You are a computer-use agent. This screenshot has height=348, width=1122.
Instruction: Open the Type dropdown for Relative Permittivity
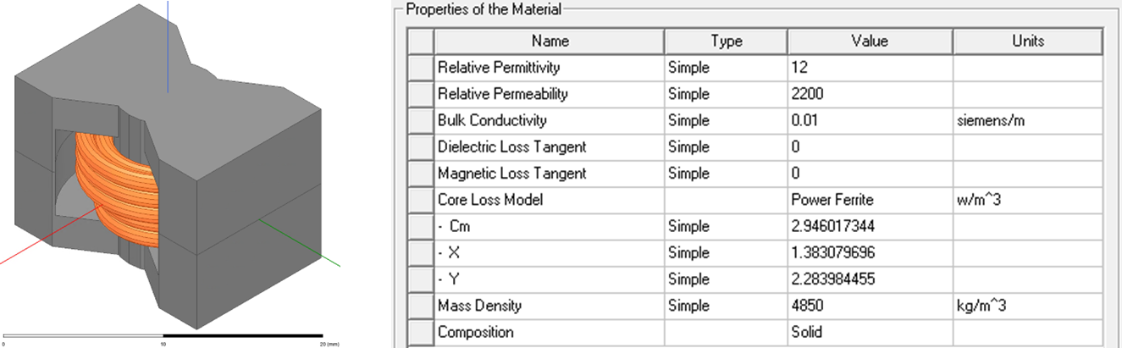point(726,67)
